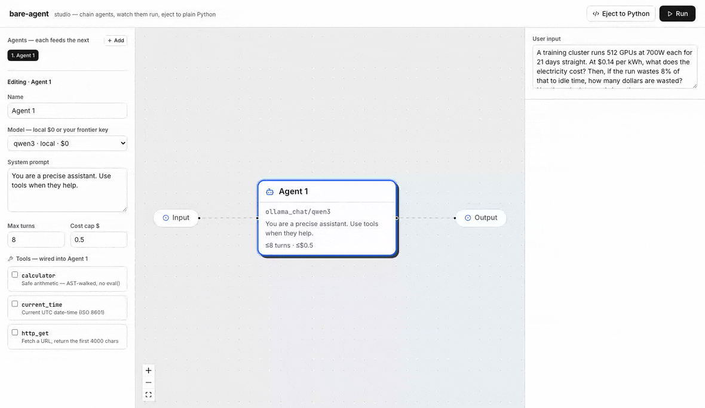The height and width of the screenshot is (408, 705).
Task: Edit the Cost cap field
Action: (x=99, y=239)
